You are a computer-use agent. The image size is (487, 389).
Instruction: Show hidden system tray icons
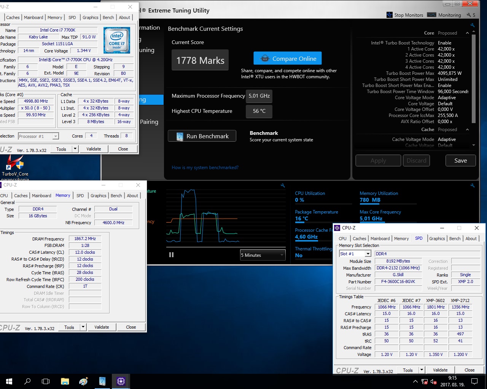(x=415, y=381)
